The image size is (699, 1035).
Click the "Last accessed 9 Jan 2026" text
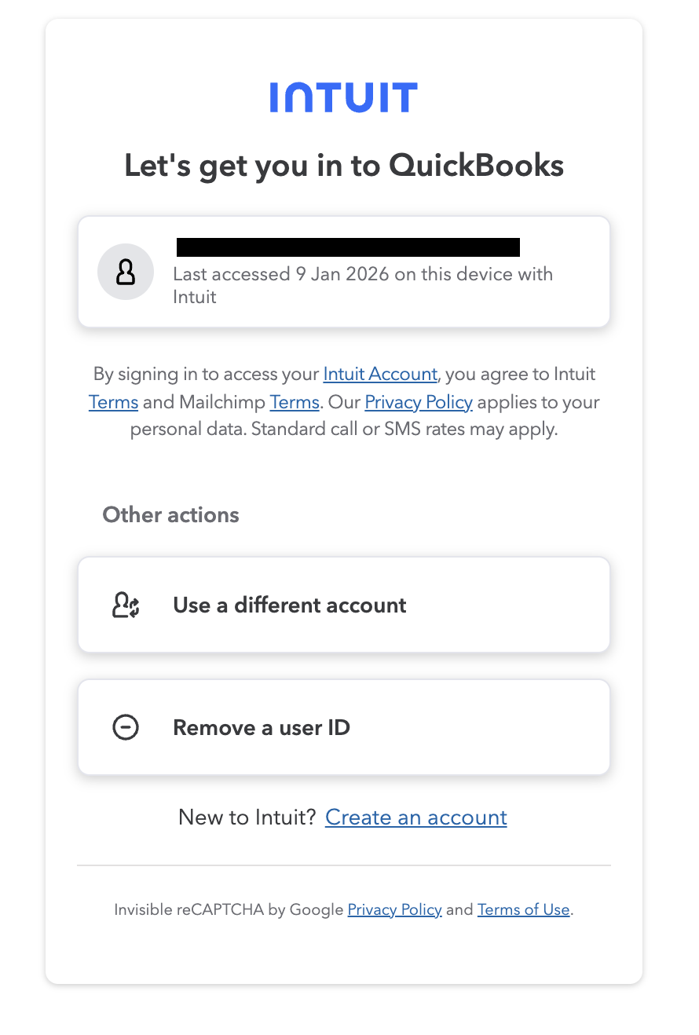pyautogui.click(x=362, y=275)
